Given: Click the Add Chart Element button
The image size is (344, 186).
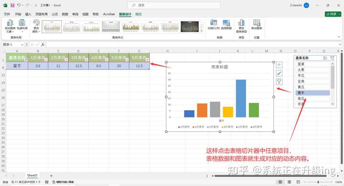Looking at the screenshot, I should point(10,26).
